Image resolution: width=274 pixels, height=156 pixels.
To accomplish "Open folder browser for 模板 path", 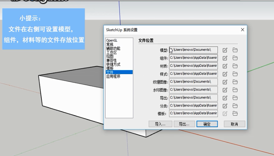I will [x=235, y=113].
